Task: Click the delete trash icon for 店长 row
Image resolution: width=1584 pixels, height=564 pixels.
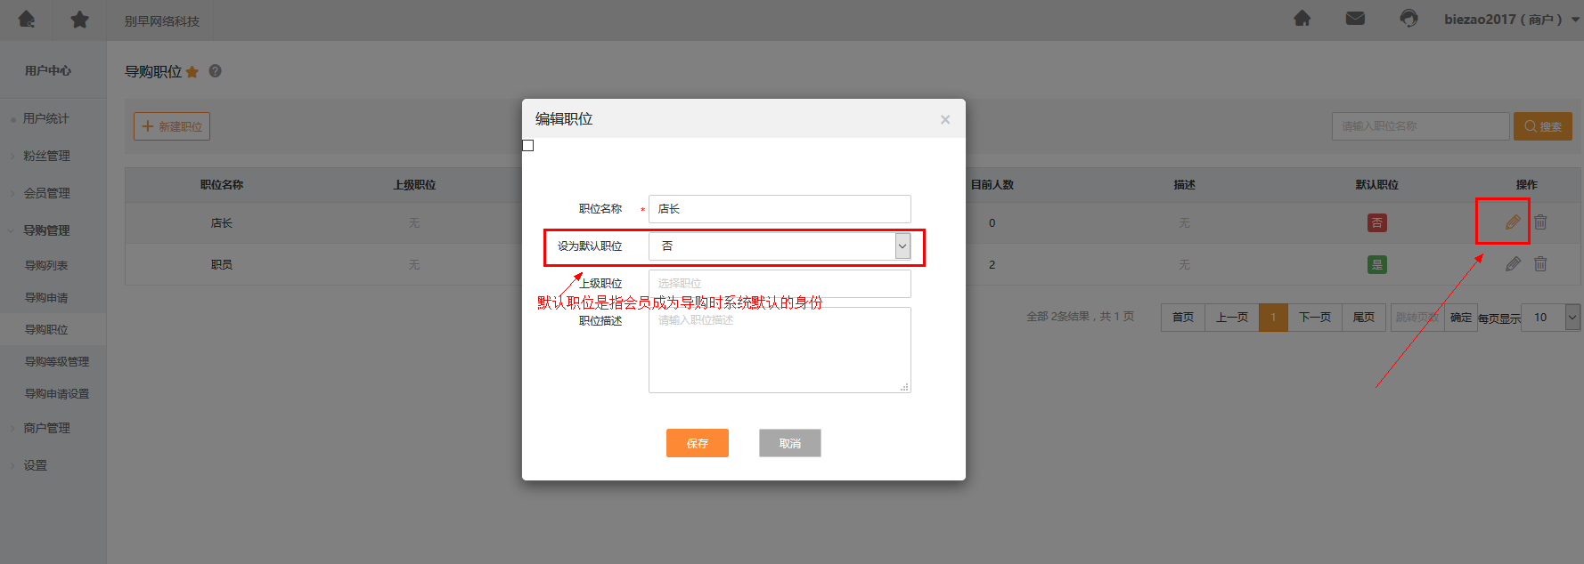Action: 1540,222
